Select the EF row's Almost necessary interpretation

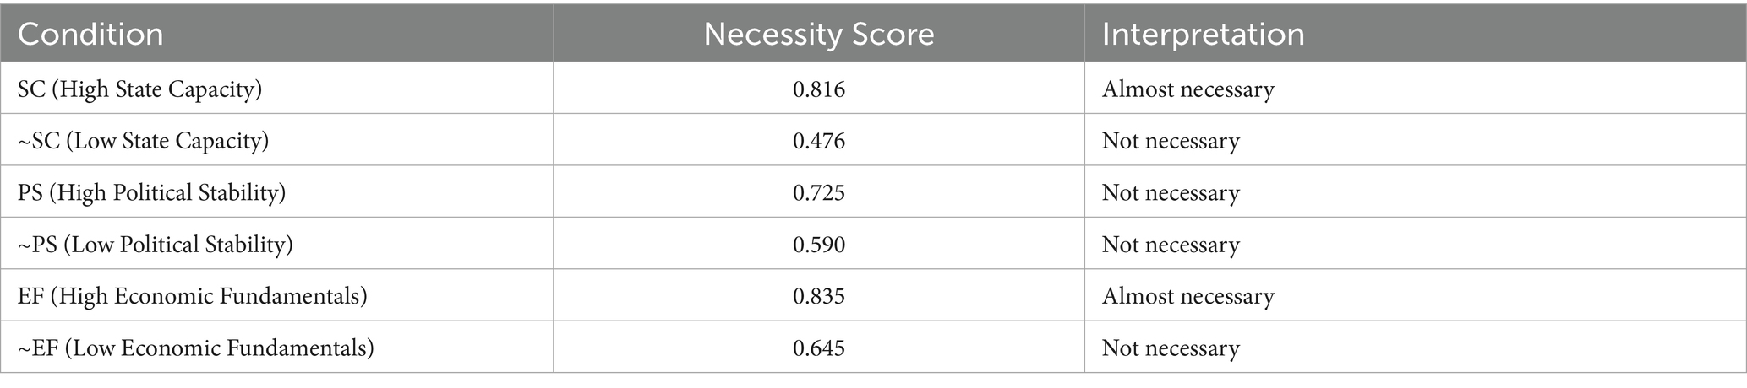tap(1187, 296)
